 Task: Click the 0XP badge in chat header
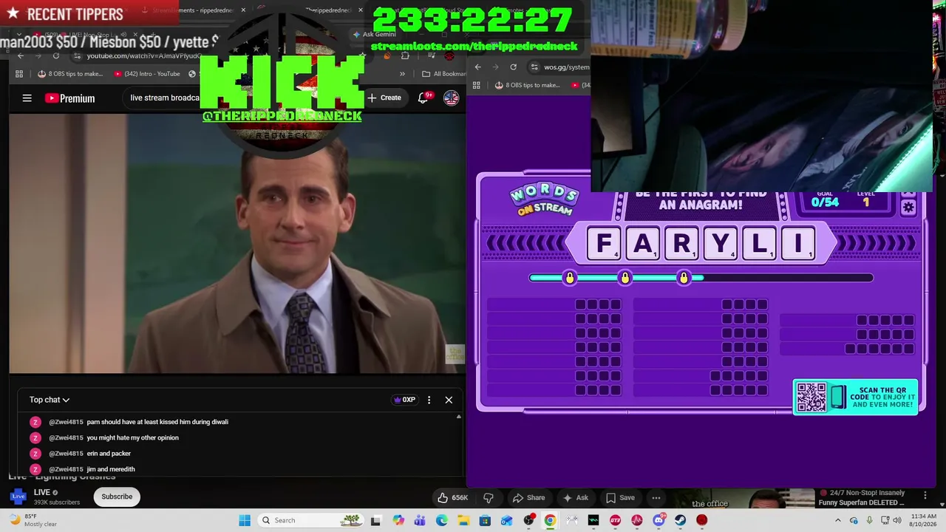404,400
